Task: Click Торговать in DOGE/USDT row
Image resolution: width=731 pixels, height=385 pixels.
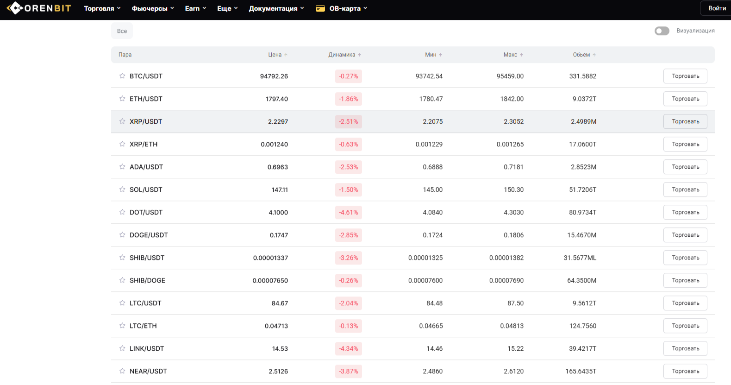Action: pyautogui.click(x=685, y=235)
